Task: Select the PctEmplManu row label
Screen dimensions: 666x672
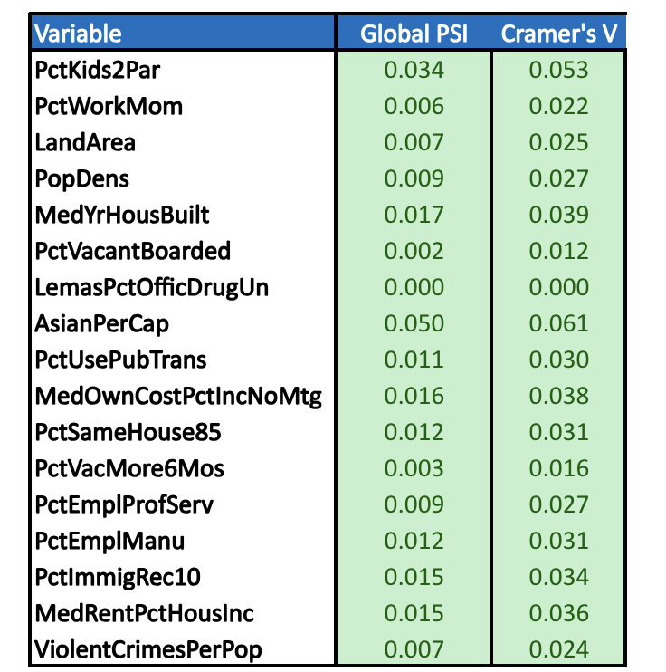Action: coord(109,541)
